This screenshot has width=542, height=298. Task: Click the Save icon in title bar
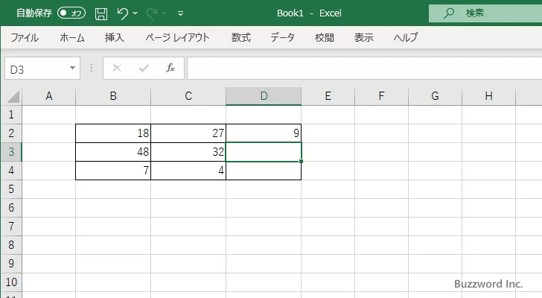click(x=101, y=13)
